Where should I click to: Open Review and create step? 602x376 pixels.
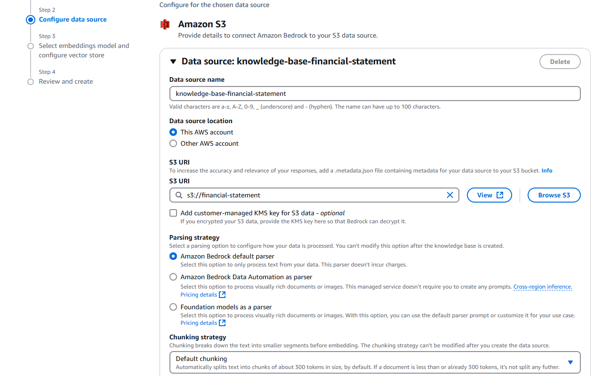point(66,81)
